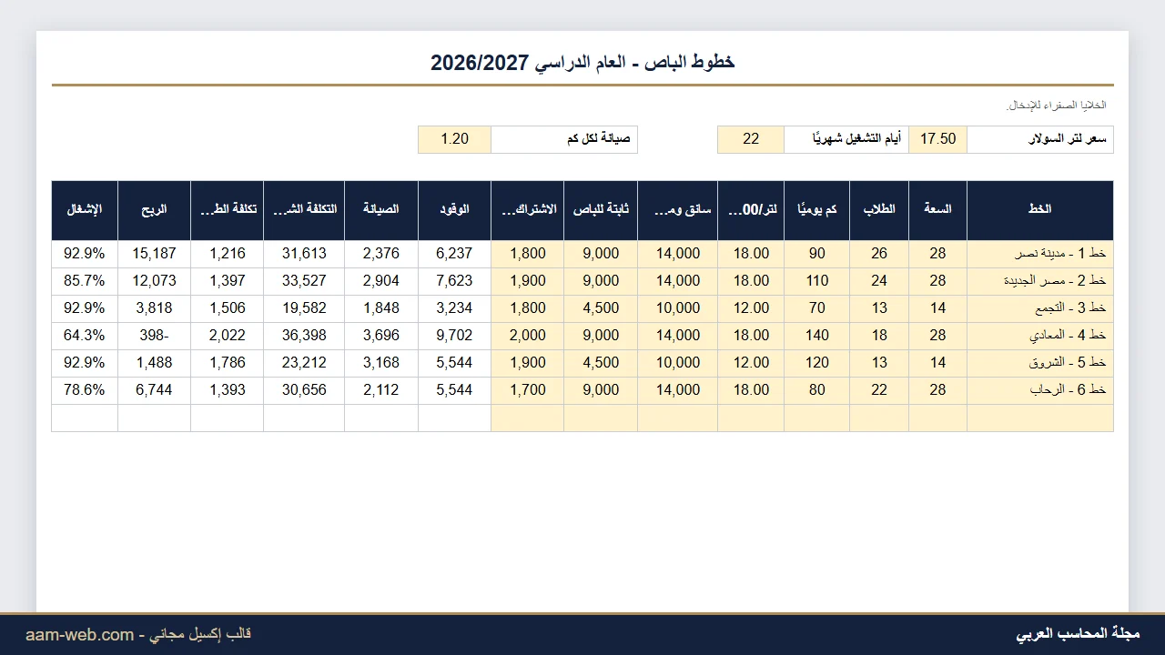
Task: Select the driver cost cell in the الشروق row
Action: point(677,363)
